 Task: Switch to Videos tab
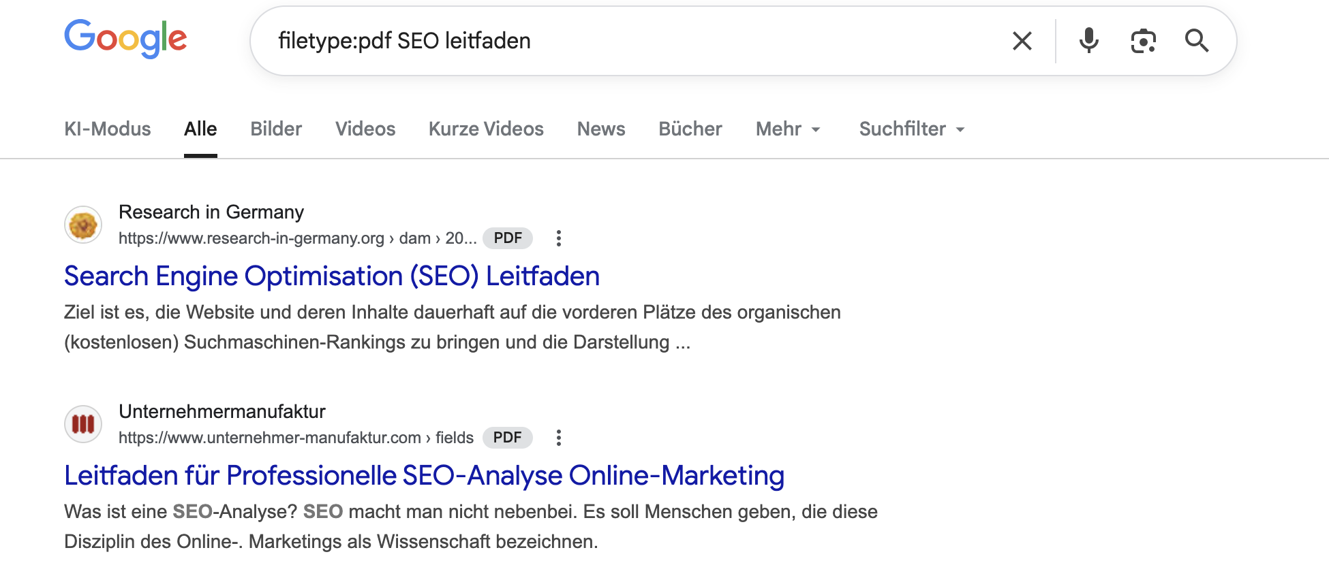[365, 129]
